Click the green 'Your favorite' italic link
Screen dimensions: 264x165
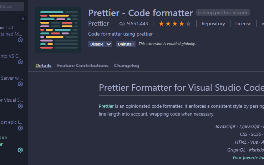click(x=248, y=158)
